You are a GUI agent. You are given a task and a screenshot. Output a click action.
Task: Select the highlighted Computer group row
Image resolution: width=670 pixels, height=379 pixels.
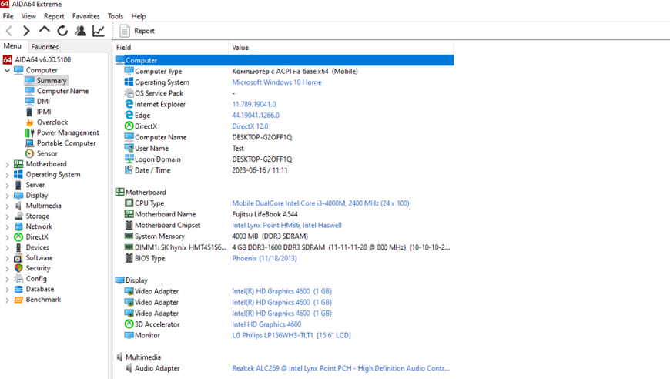pyautogui.click(x=284, y=60)
